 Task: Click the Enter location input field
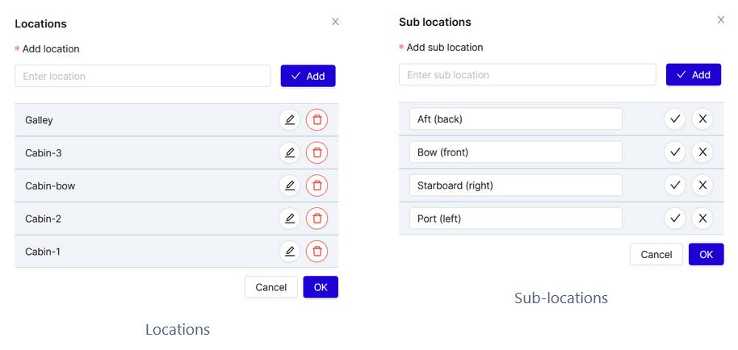pos(143,76)
